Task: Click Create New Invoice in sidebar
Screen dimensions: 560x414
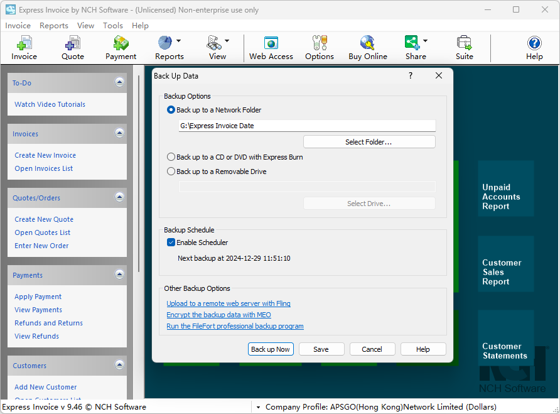Action: click(45, 155)
